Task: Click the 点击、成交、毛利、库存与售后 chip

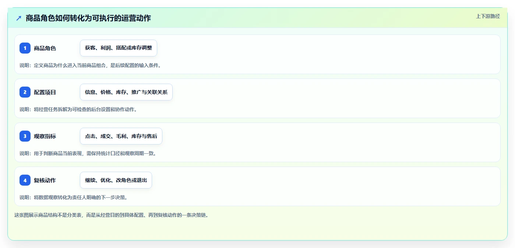Action: pos(121,136)
